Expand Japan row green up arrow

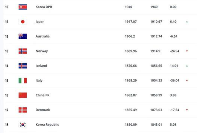pos(187,22)
